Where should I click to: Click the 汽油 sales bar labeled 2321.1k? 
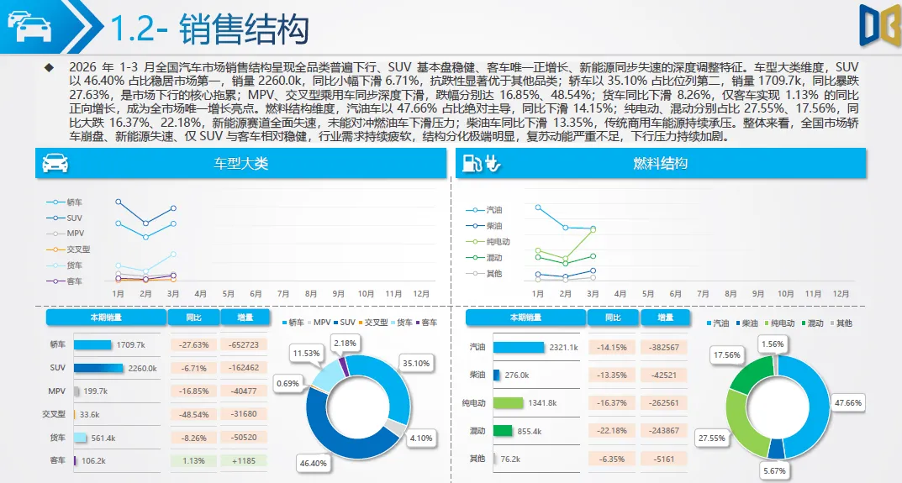point(519,347)
